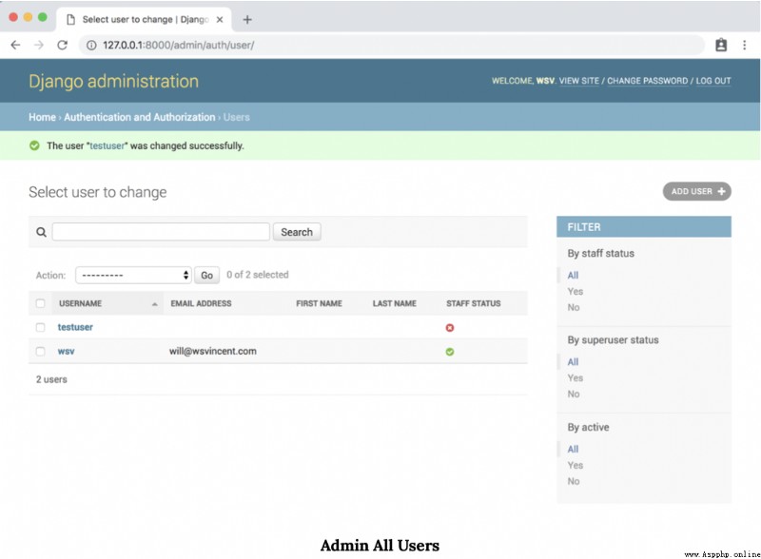Click the site info icon in address bar
The height and width of the screenshot is (559, 761).
tap(91, 45)
